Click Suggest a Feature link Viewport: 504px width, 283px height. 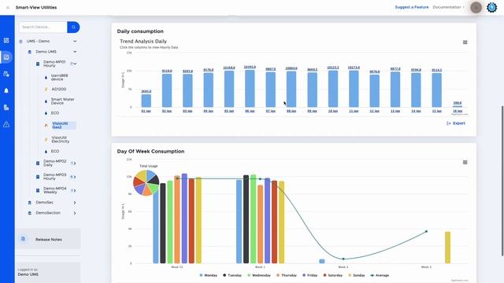411,7
